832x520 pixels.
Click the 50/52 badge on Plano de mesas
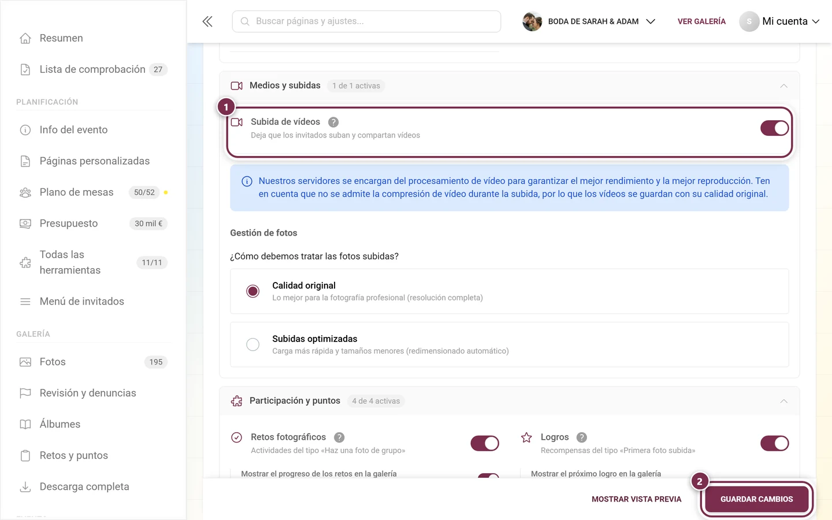click(144, 192)
